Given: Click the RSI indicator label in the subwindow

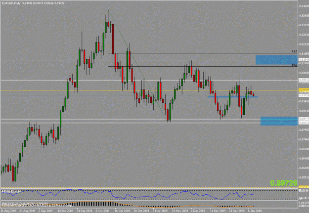Looking at the screenshot, I should 11,191.
